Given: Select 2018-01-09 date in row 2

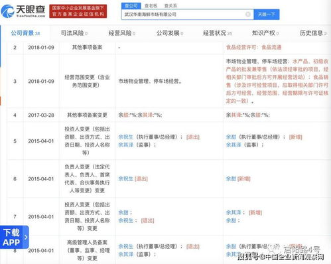Looking at the screenshot, I should point(41,47).
